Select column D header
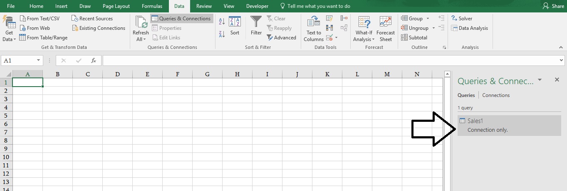Viewport: 567px width, 191px height. tap(117, 74)
